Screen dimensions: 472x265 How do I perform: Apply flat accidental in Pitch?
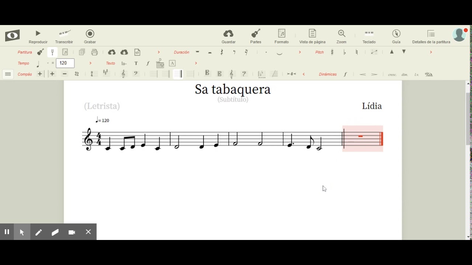pos(344,52)
